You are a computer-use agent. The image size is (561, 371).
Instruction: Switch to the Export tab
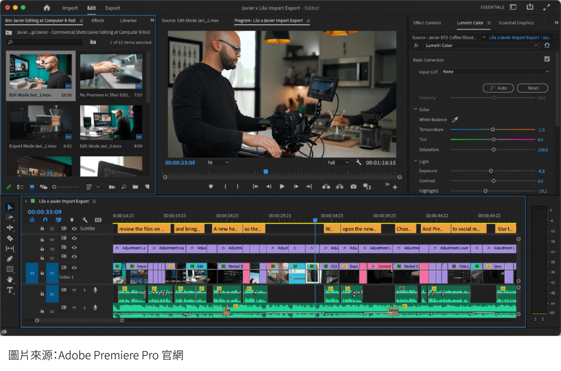point(113,8)
